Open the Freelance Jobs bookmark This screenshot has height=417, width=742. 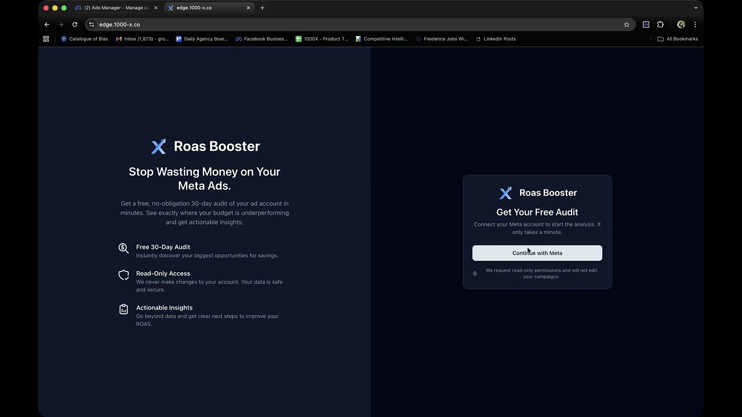[x=442, y=39]
